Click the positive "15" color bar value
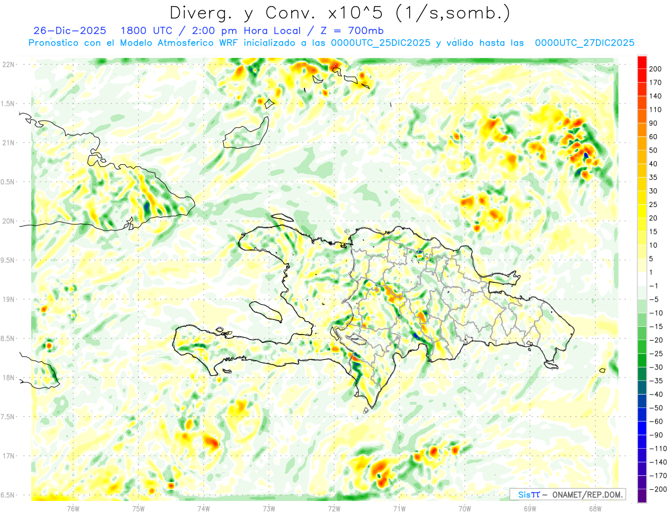The height and width of the screenshot is (516, 668). click(654, 232)
